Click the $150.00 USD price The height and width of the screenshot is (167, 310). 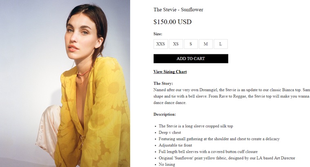pyautogui.click(x=172, y=22)
